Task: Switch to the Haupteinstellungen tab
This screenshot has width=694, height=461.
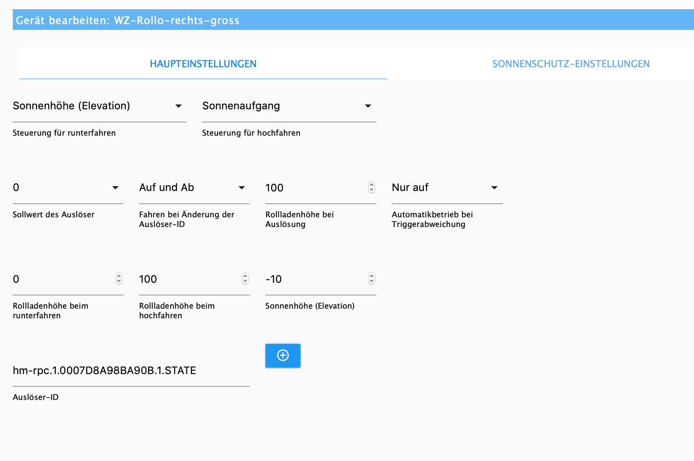Action: [203, 64]
